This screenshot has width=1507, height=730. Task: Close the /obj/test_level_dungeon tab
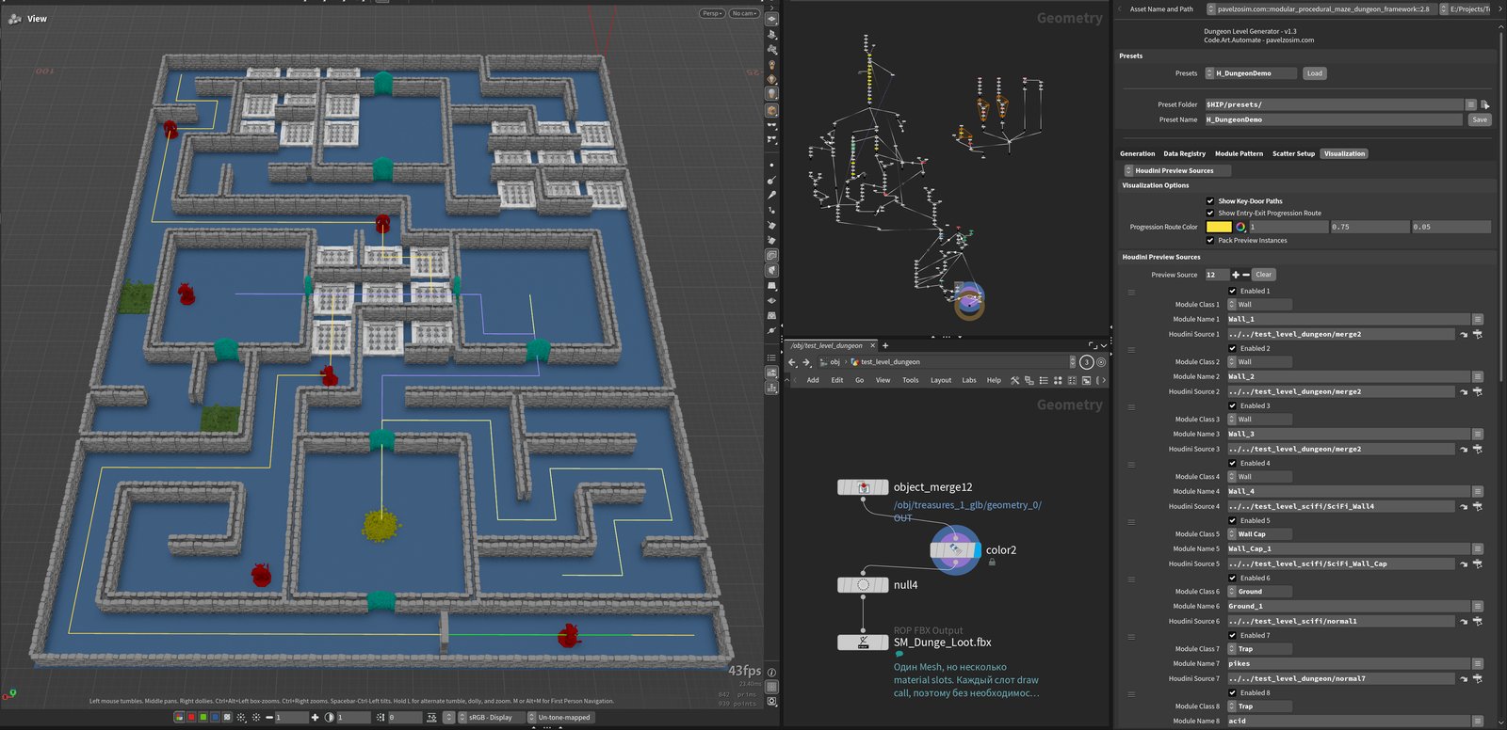click(872, 345)
